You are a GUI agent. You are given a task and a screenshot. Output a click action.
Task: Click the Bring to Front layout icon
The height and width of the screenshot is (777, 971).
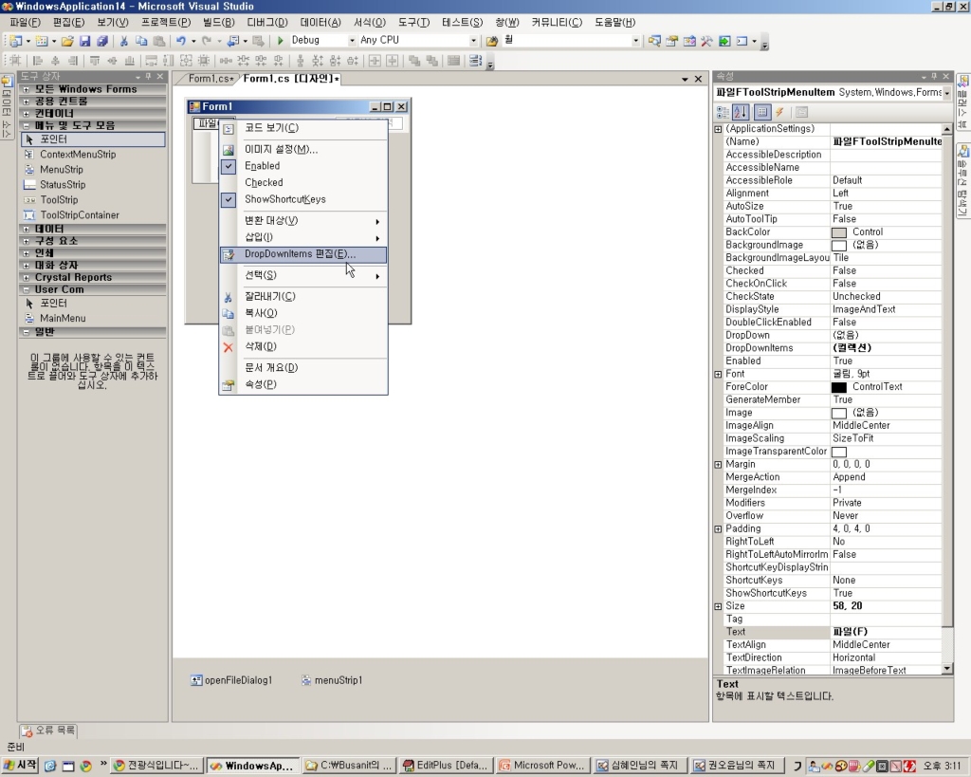[x=414, y=61]
